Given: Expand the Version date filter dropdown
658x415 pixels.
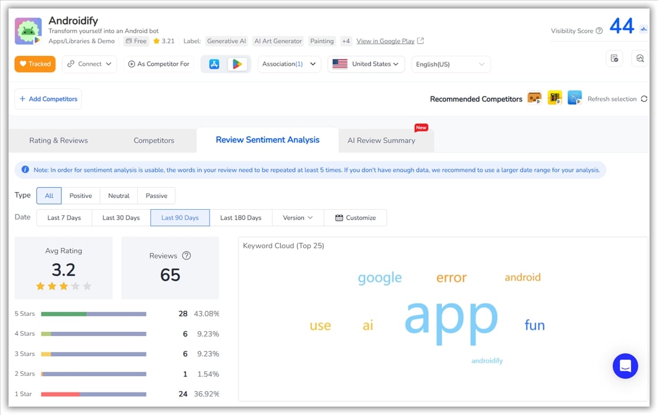Looking at the screenshot, I should click(298, 218).
